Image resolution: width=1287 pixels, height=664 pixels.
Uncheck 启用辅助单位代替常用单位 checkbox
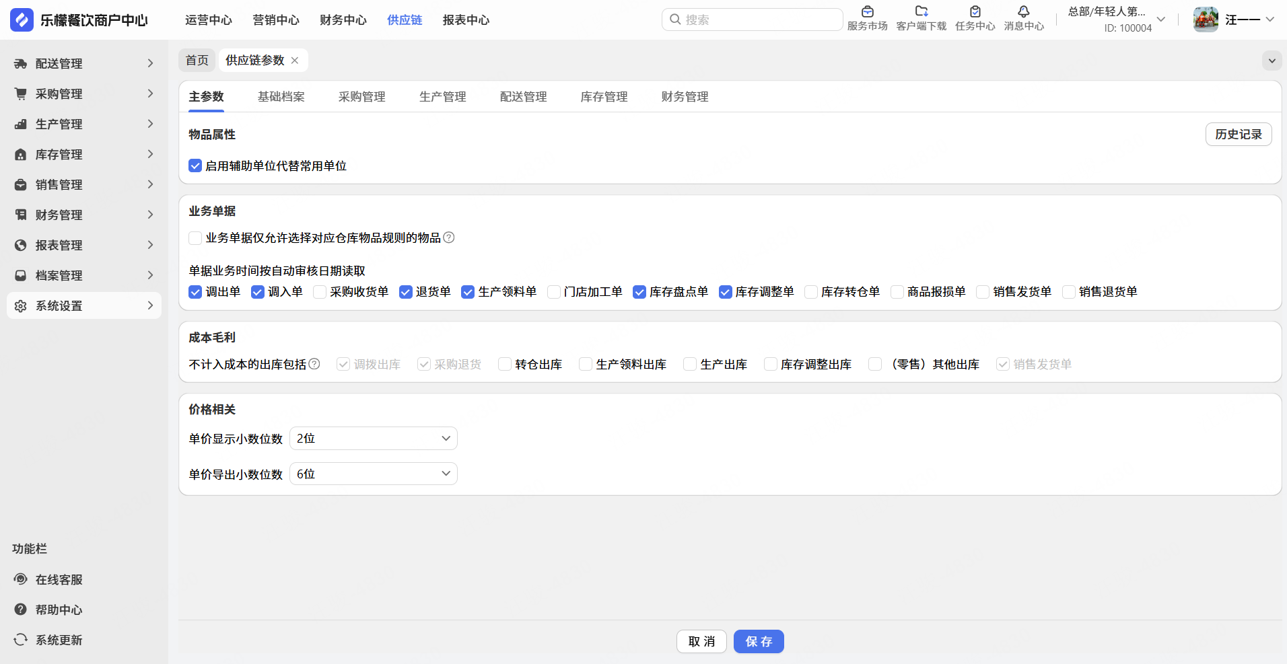[x=195, y=165]
